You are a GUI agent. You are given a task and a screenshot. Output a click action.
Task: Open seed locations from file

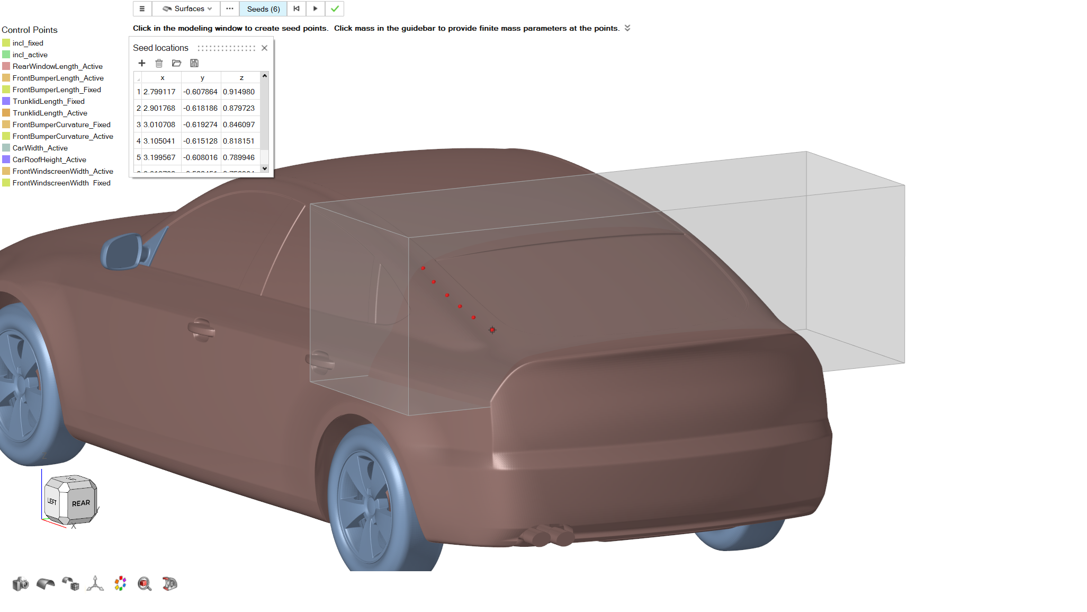click(177, 63)
